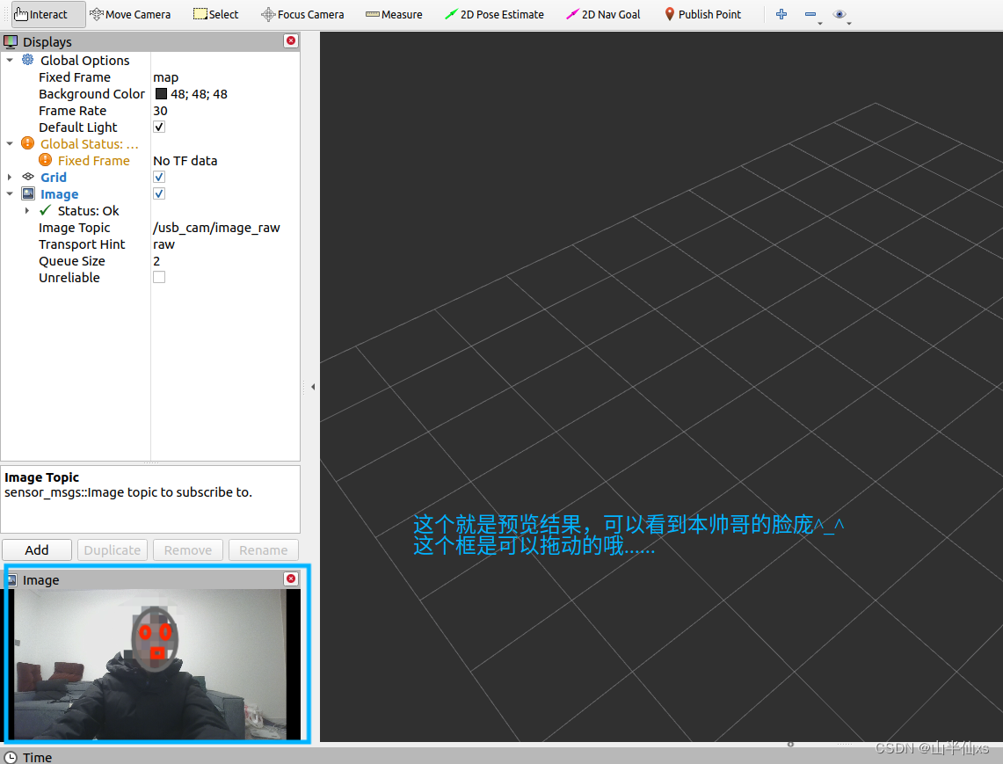Disable the Grid display checkbox
Viewport: 1003px width, 764px height.
159,177
